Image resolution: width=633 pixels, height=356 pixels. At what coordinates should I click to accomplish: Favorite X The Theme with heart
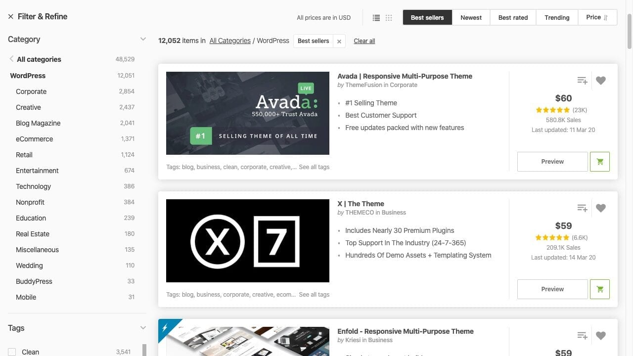tap(601, 208)
